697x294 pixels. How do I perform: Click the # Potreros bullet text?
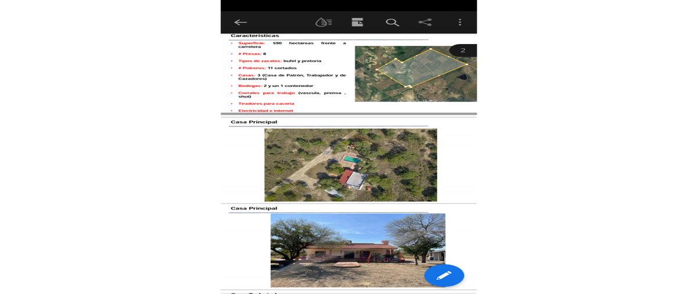267,68
